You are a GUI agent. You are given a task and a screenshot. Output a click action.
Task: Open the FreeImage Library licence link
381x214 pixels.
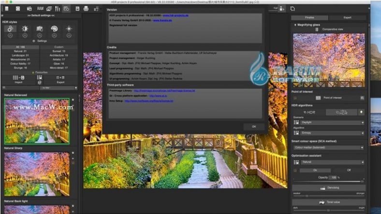pyautogui.click(x=164, y=91)
